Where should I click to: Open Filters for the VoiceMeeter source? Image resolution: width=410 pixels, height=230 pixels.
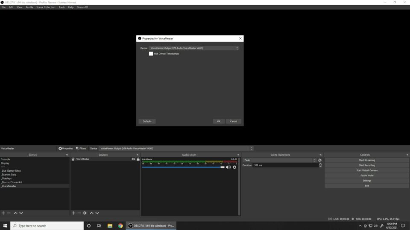point(81,148)
